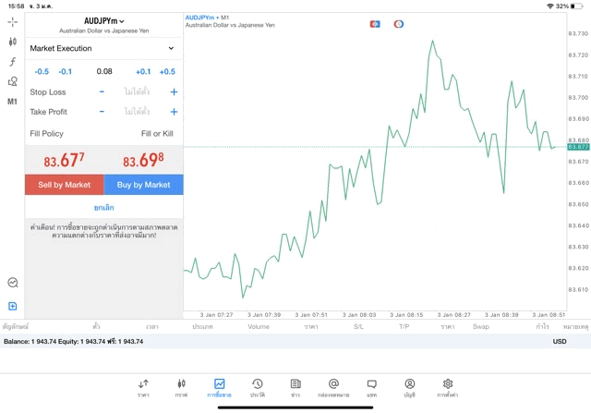Sort by T/P column header

tap(404, 327)
